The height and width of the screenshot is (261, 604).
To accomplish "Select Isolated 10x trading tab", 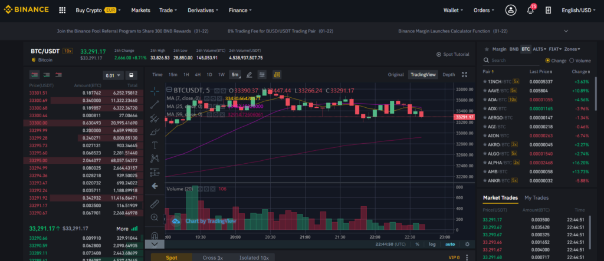I will click(254, 257).
